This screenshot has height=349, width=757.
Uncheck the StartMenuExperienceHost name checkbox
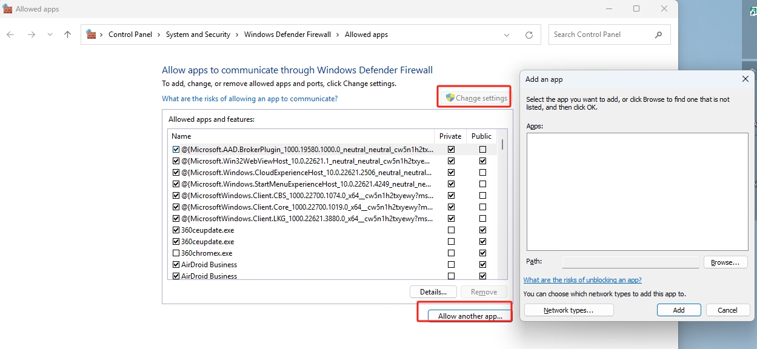(176, 184)
